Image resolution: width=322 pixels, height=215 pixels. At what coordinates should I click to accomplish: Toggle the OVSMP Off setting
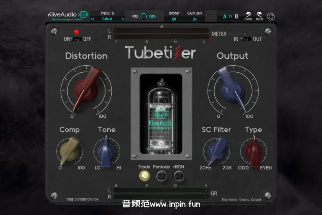174,19
